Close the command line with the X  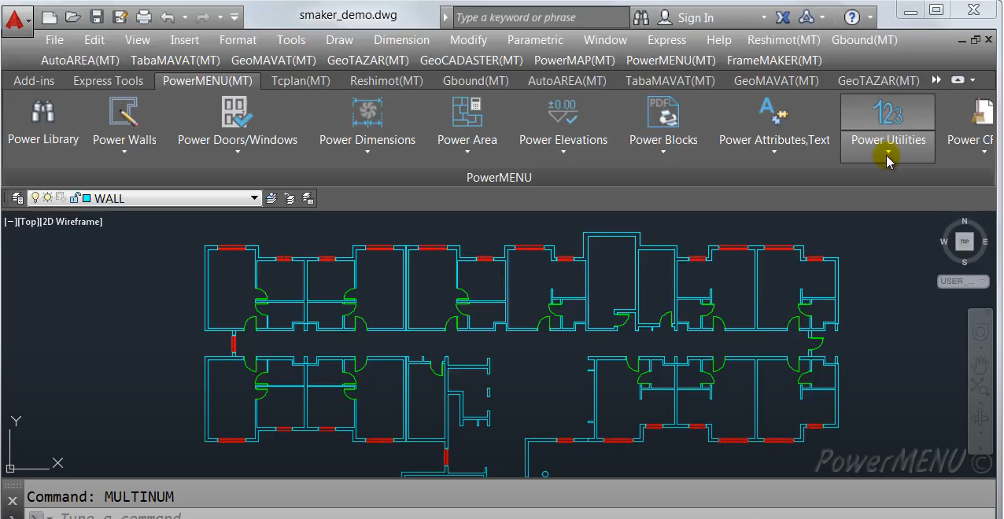[12, 501]
